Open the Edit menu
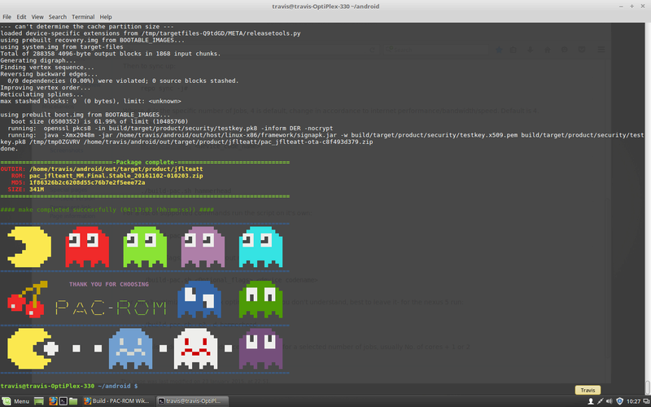Viewport: 651px width, 407px height. click(21, 17)
